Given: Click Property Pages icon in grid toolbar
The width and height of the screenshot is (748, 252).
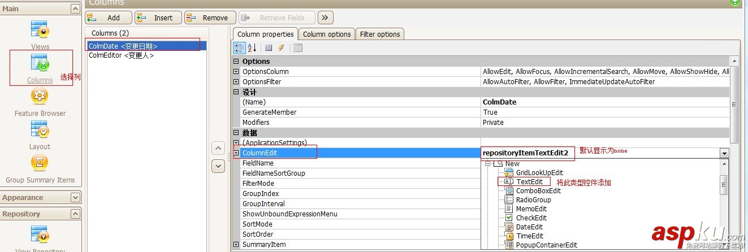Looking at the screenshot, I should coord(298,48).
